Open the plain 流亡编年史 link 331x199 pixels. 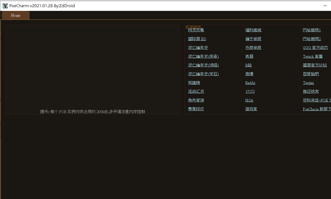click(198, 48)
